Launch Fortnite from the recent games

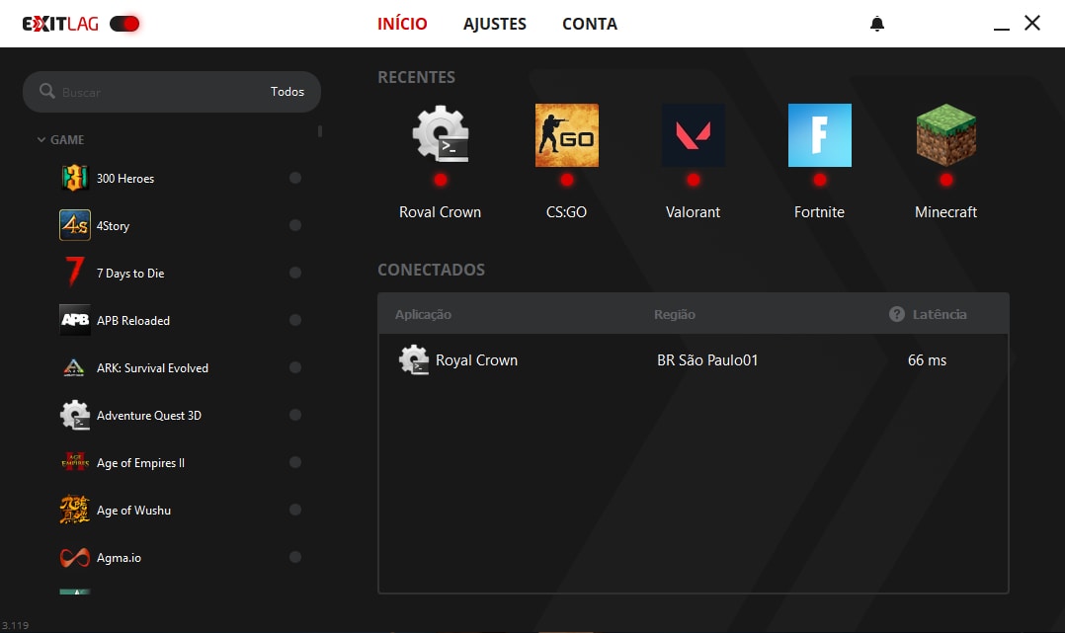click(819, 135)
